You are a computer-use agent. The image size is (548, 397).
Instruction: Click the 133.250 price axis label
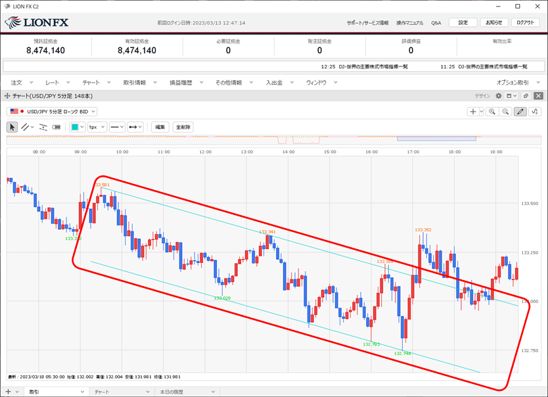pos(530,252)
